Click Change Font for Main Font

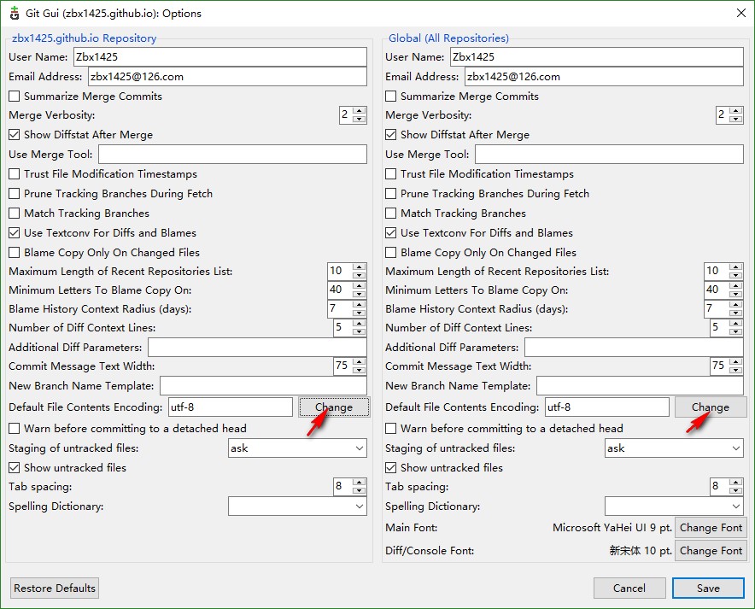(x=711, y=528)
